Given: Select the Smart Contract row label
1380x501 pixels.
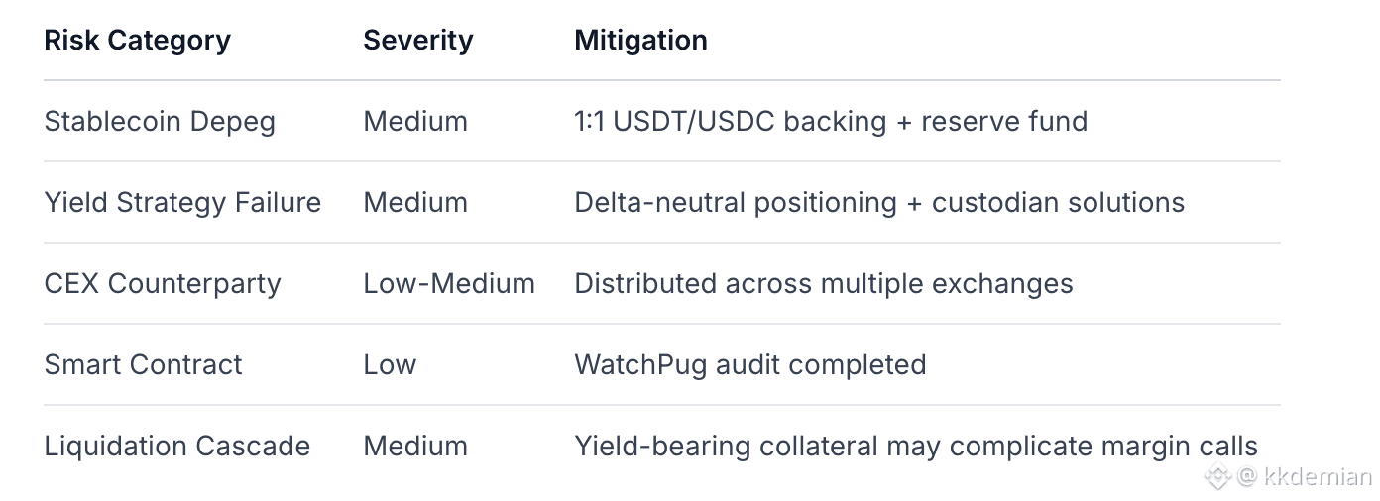Looking at the screenshot, I should 143,365.
